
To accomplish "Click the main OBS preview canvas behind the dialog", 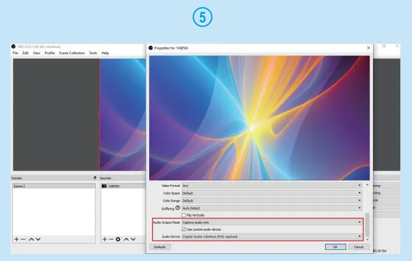I will (x=80, y=115).
